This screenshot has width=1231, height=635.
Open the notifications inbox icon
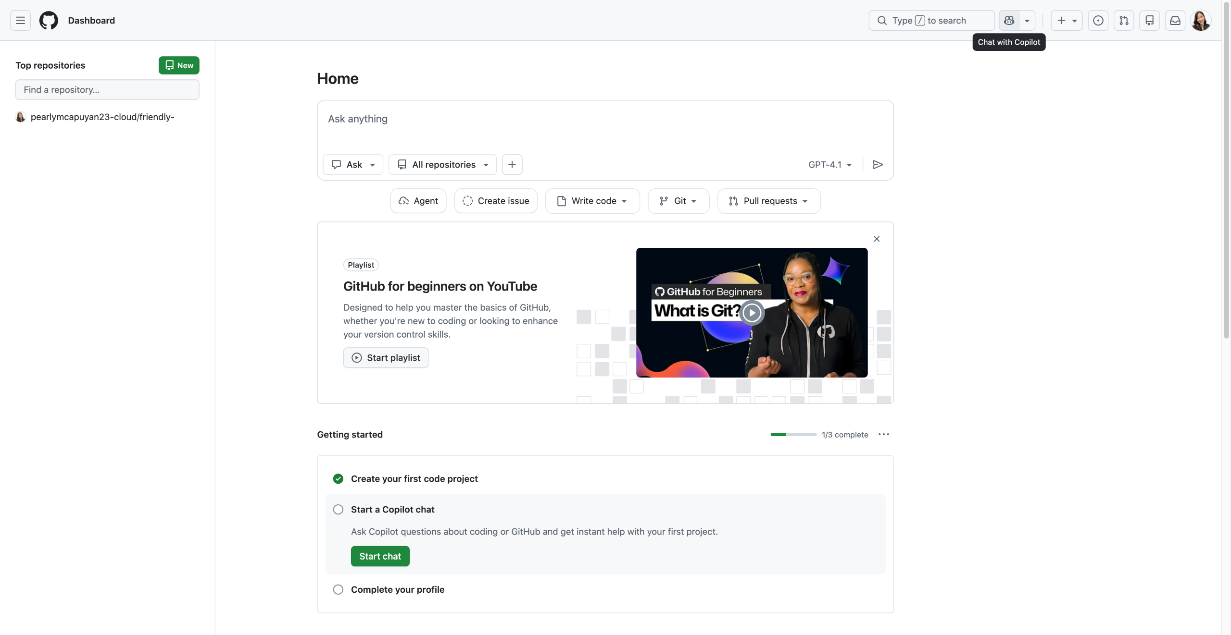(x=1175, y=21)
